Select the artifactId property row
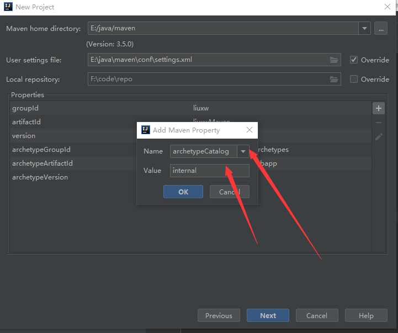 (190, 122)
